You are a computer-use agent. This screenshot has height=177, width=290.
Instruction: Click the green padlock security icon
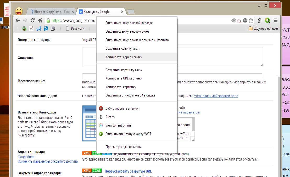pyautogui.click(x=48, y=20)
